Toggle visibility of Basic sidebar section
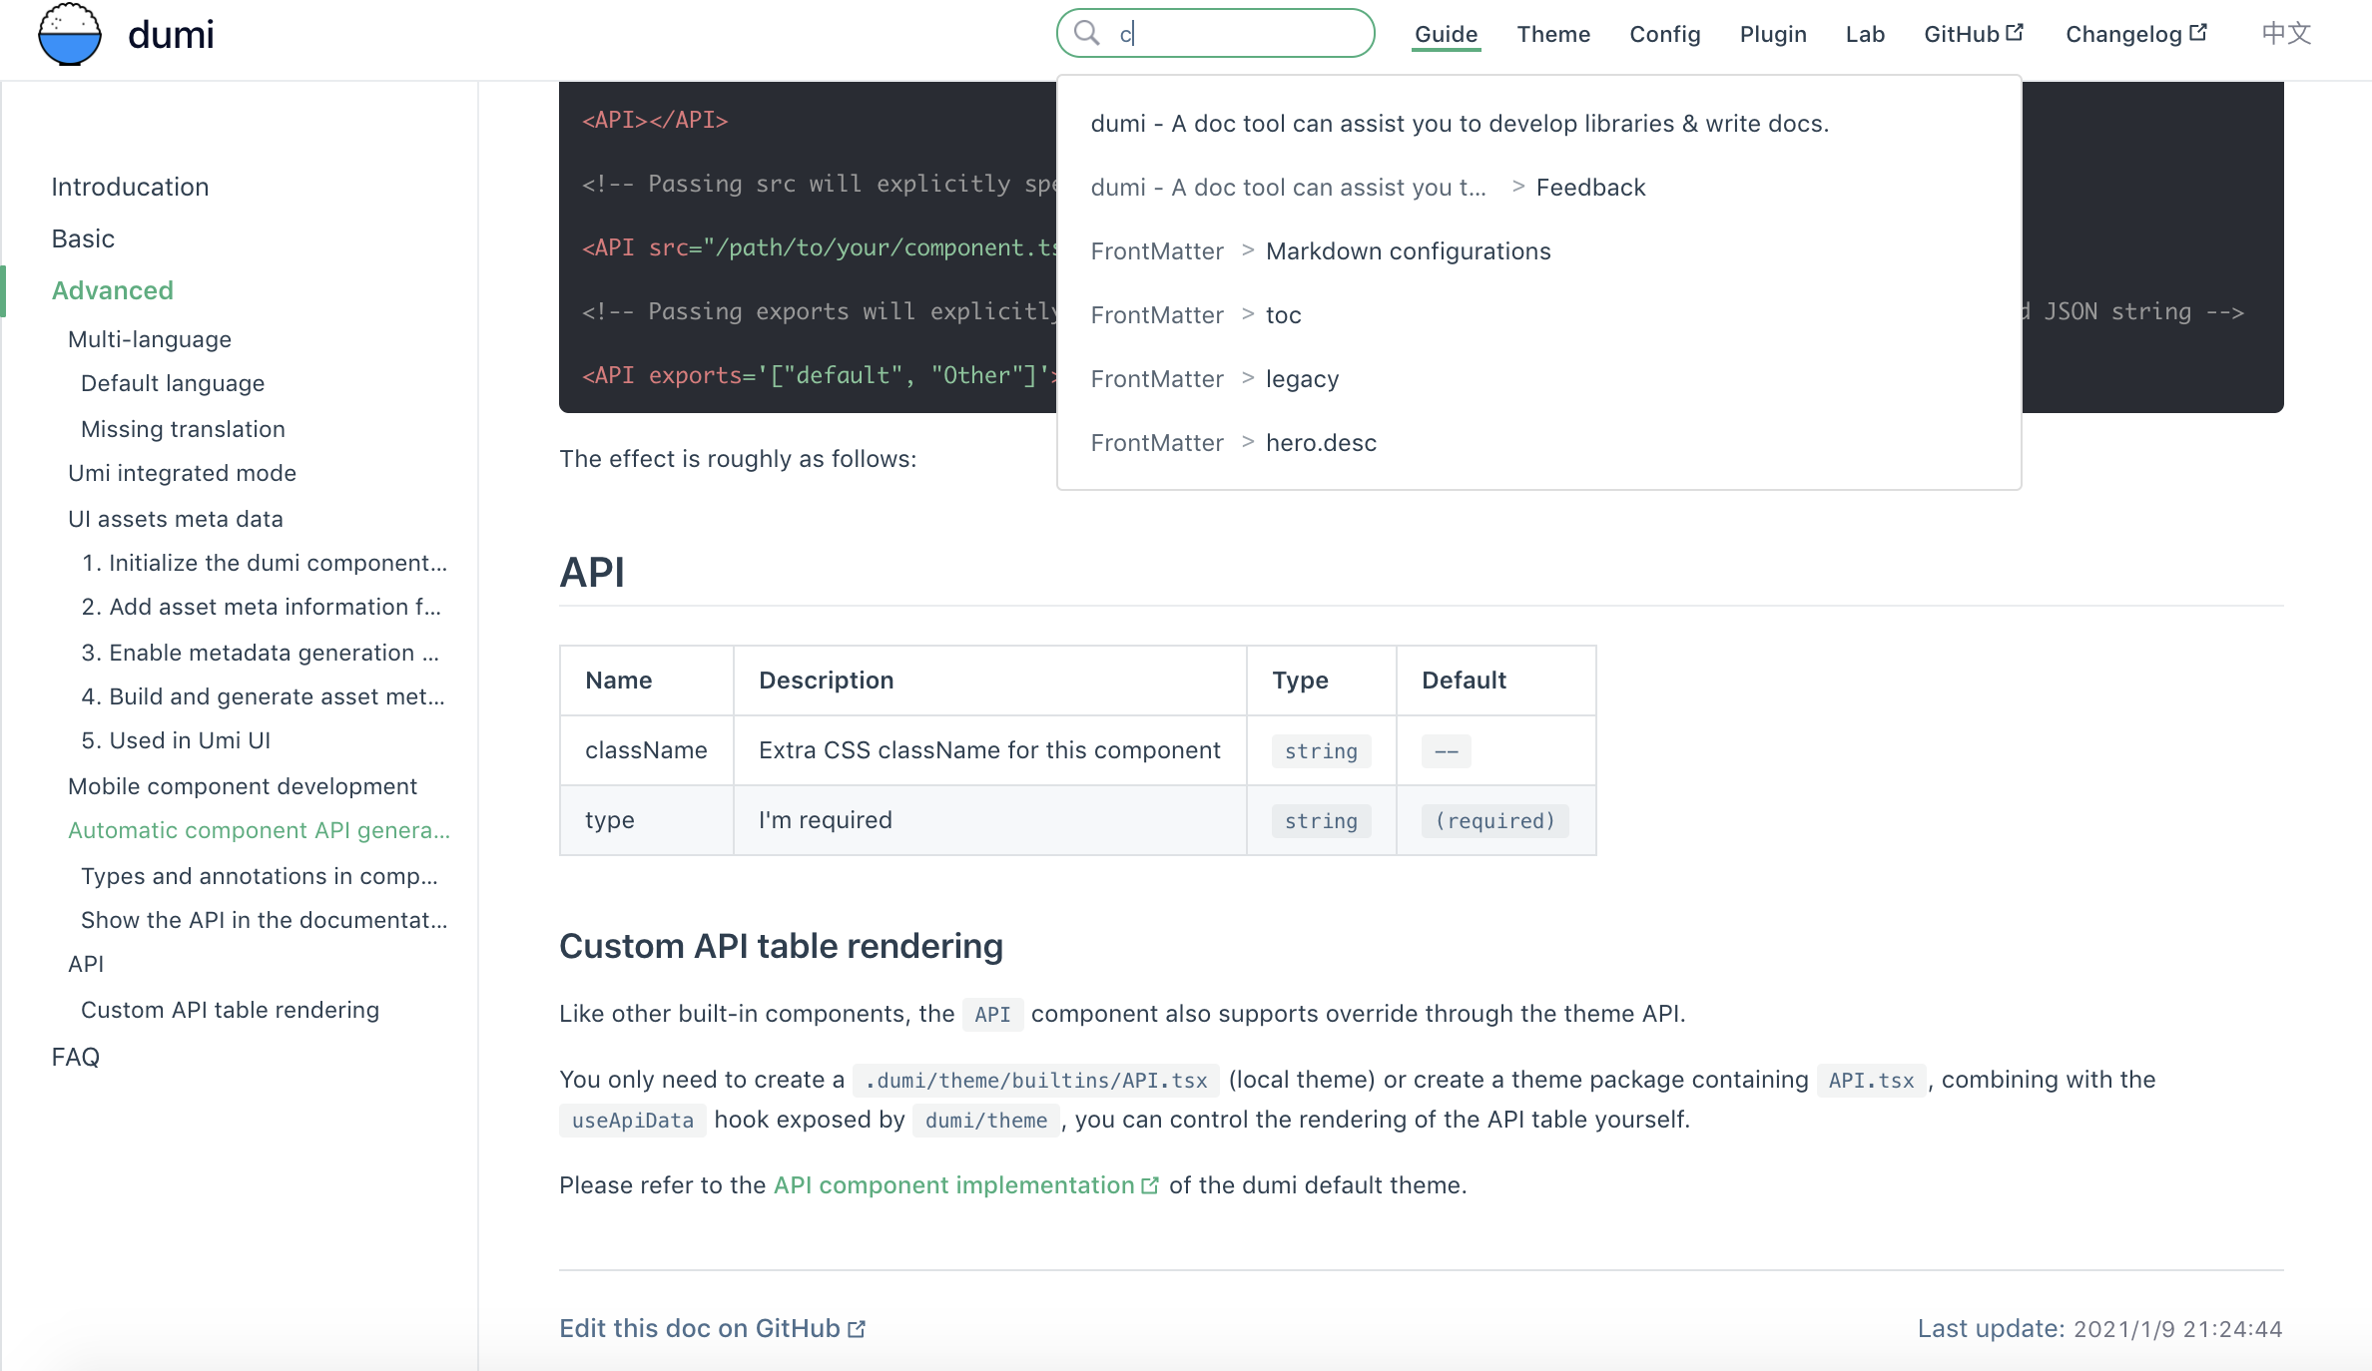The height and width of the screenshot is (1371, 2372). 83,238
